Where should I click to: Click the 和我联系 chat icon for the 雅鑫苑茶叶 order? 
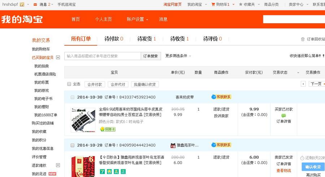click(221, 145)
